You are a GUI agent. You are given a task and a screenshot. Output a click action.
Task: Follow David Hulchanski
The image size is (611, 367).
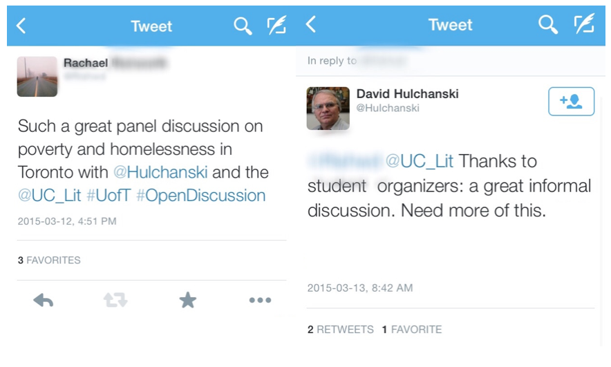pos(571,102)
